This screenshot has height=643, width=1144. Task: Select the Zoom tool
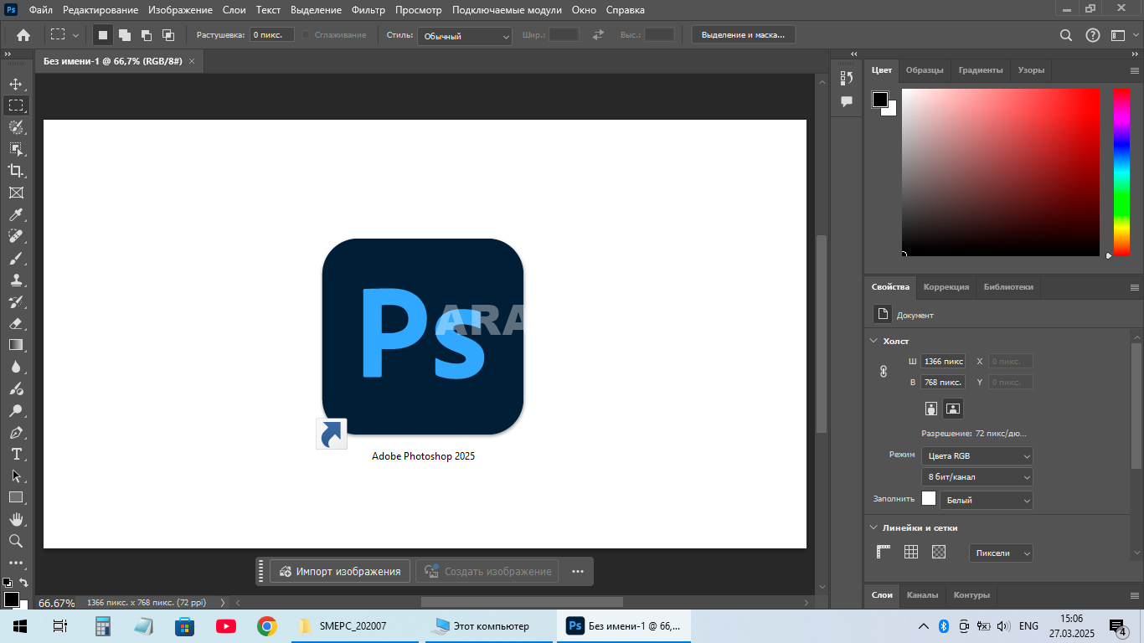[16, 541]
